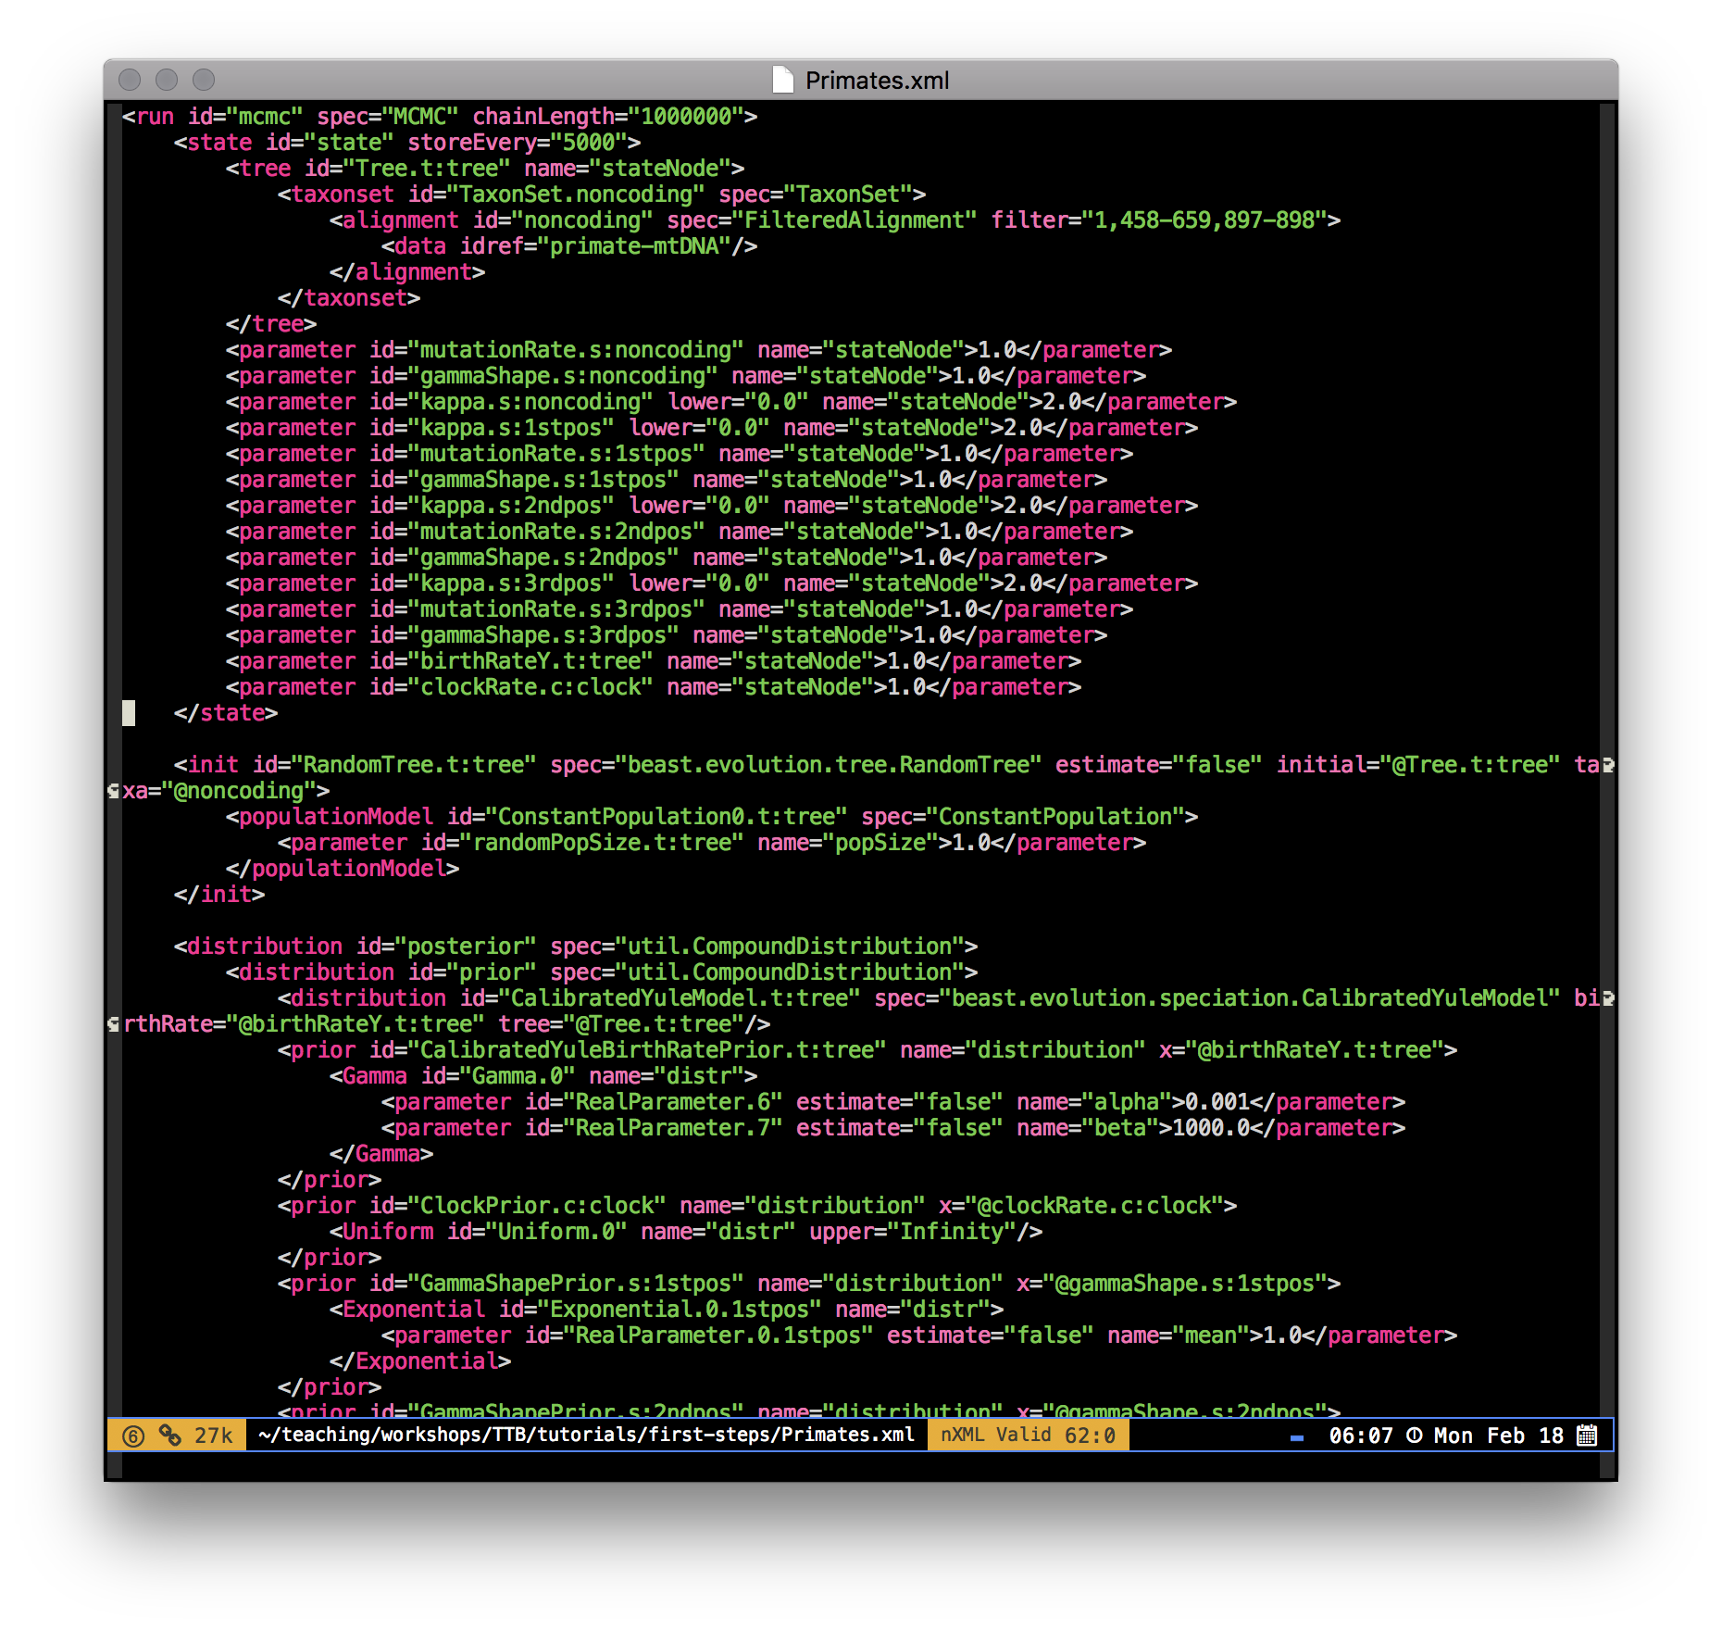The height and width of the screenshot is (1630, 1722).
Task: Click the cursor block beside the closing state tag
Action: pyautogui.click(x=129, y=713)
